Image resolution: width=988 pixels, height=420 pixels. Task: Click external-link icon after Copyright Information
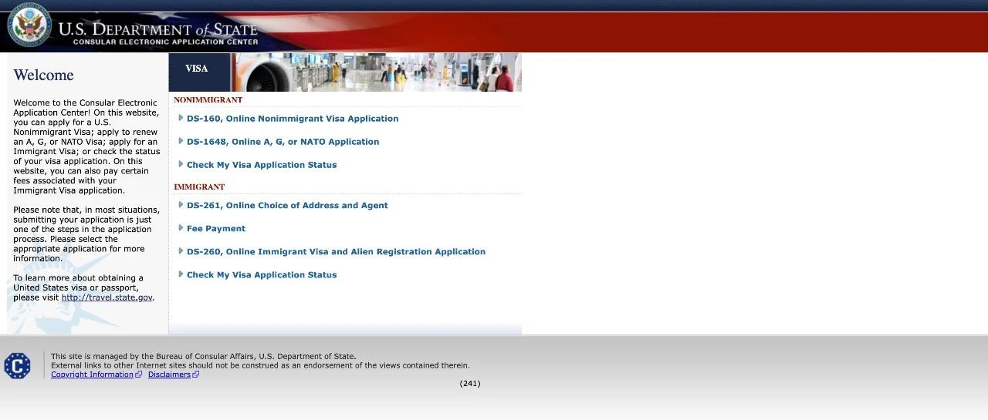139,375
